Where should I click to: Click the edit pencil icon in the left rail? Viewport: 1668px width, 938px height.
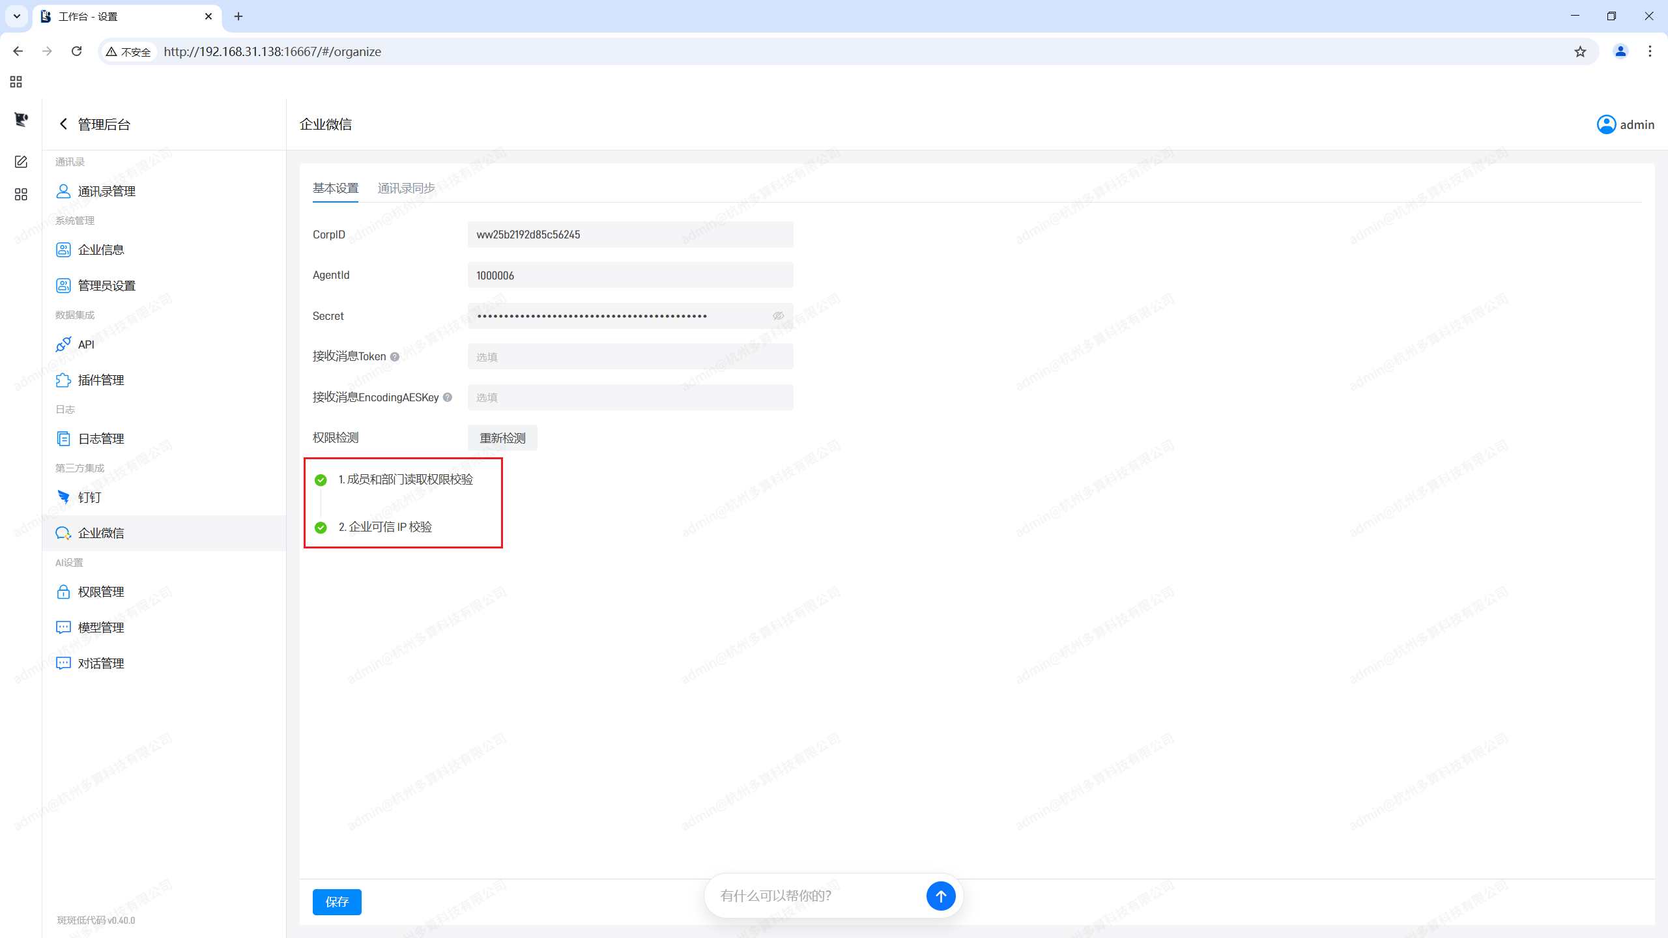[x=21, y=162]
